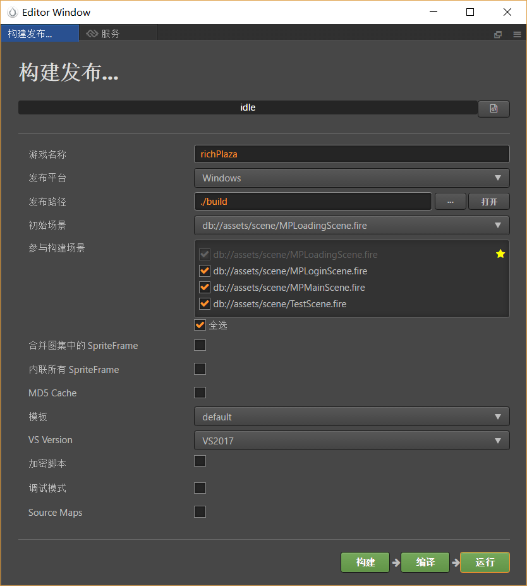Open the panel hamburger menu
This screenshot has width=527, height=586.
tap(517, 34)
